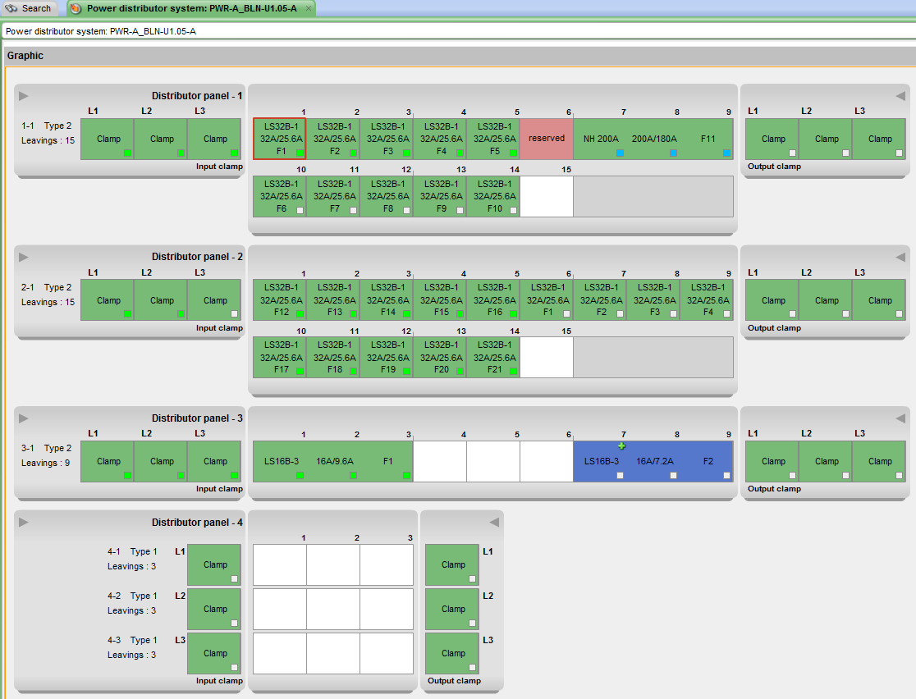Image resolution: width=916 pixels, height=699 pixels.
Task: Click the green plus icon above fuse F2 in panel 3
Action: 623,446
